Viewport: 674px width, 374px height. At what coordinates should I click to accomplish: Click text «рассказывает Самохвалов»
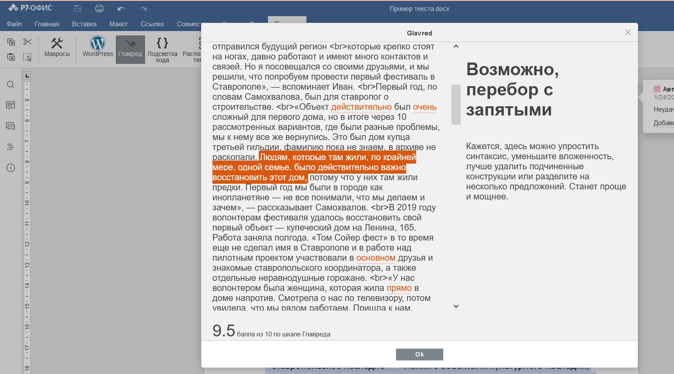(313, 207)
